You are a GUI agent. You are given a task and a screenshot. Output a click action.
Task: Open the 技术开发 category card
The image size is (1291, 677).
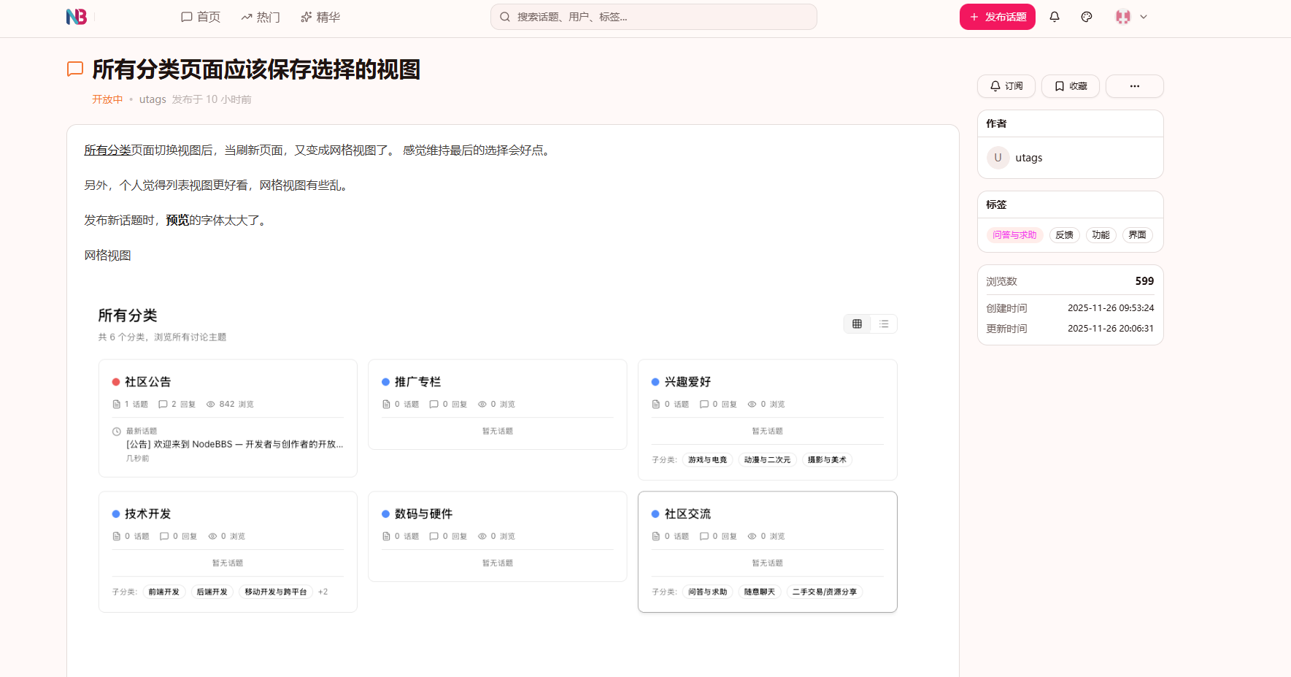point(228,552)
